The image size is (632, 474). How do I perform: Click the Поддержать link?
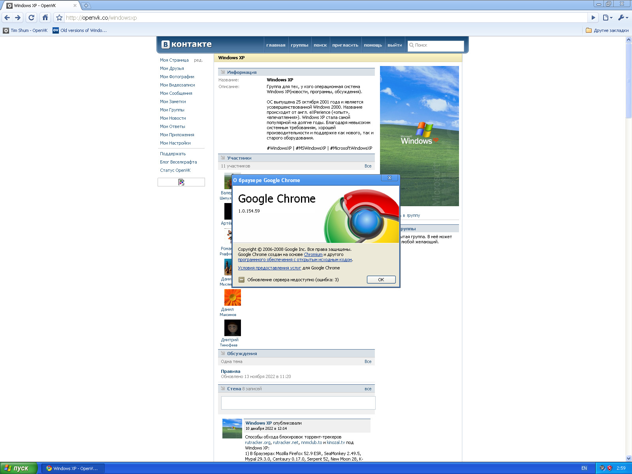[x=173, y=154]
